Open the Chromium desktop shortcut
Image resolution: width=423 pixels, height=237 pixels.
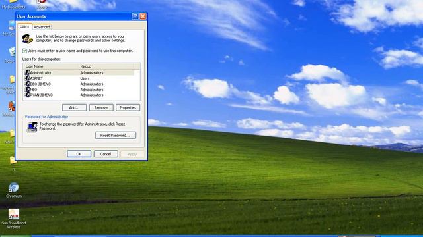tap(13, 190)
